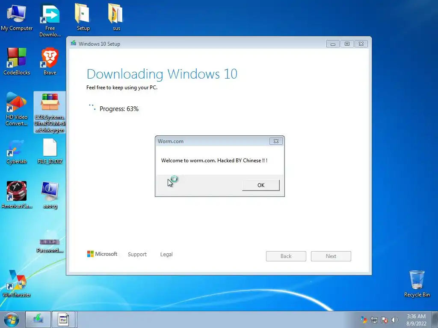Click the Back button in Setup

[x=286, y=256]
